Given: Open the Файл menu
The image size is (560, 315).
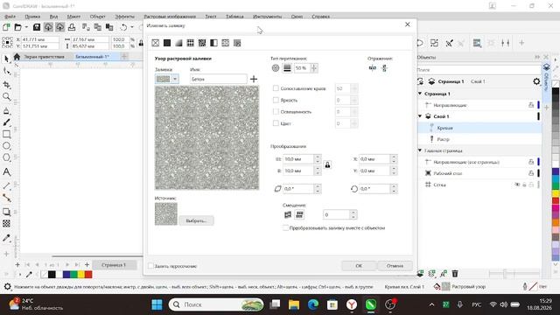Looking at the screenshot, I should pos(10,17).
